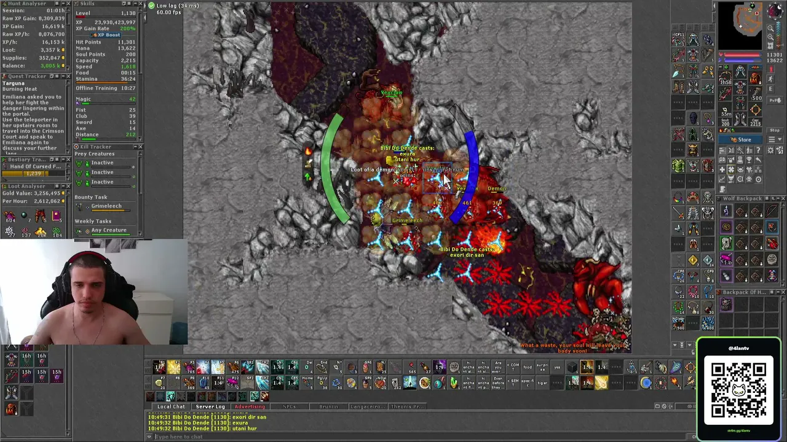The image size is (787, 442).
Task: Zoom out with the minimap's second magnifier
Action: coord(772,37)
